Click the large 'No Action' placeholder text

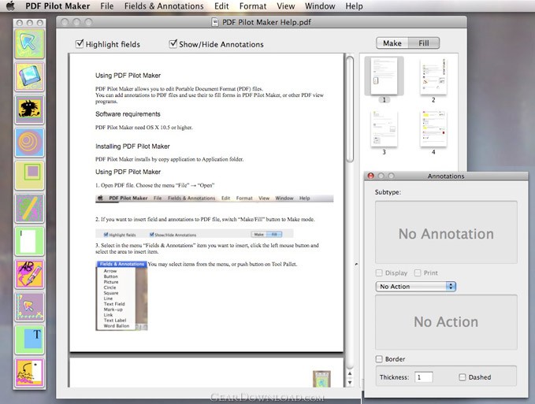tap(446, 322)
